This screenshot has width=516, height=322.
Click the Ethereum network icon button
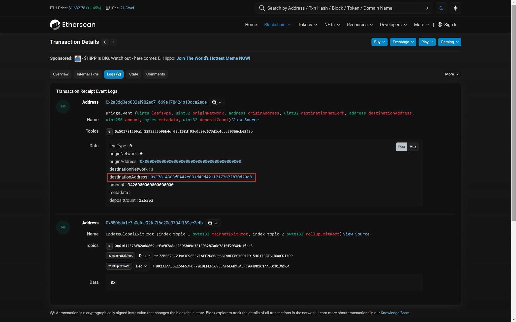click(455, 8)
